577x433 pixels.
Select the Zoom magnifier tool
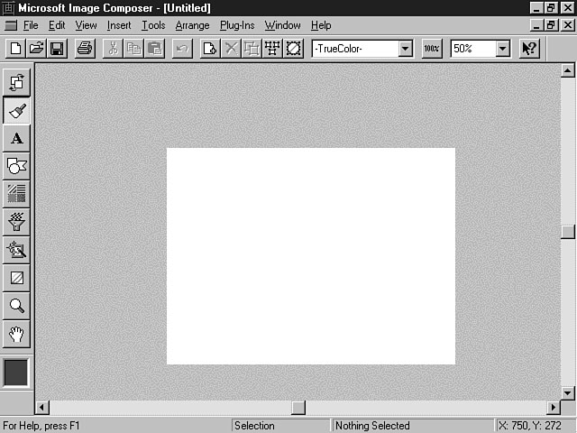[x=16, y=306]
